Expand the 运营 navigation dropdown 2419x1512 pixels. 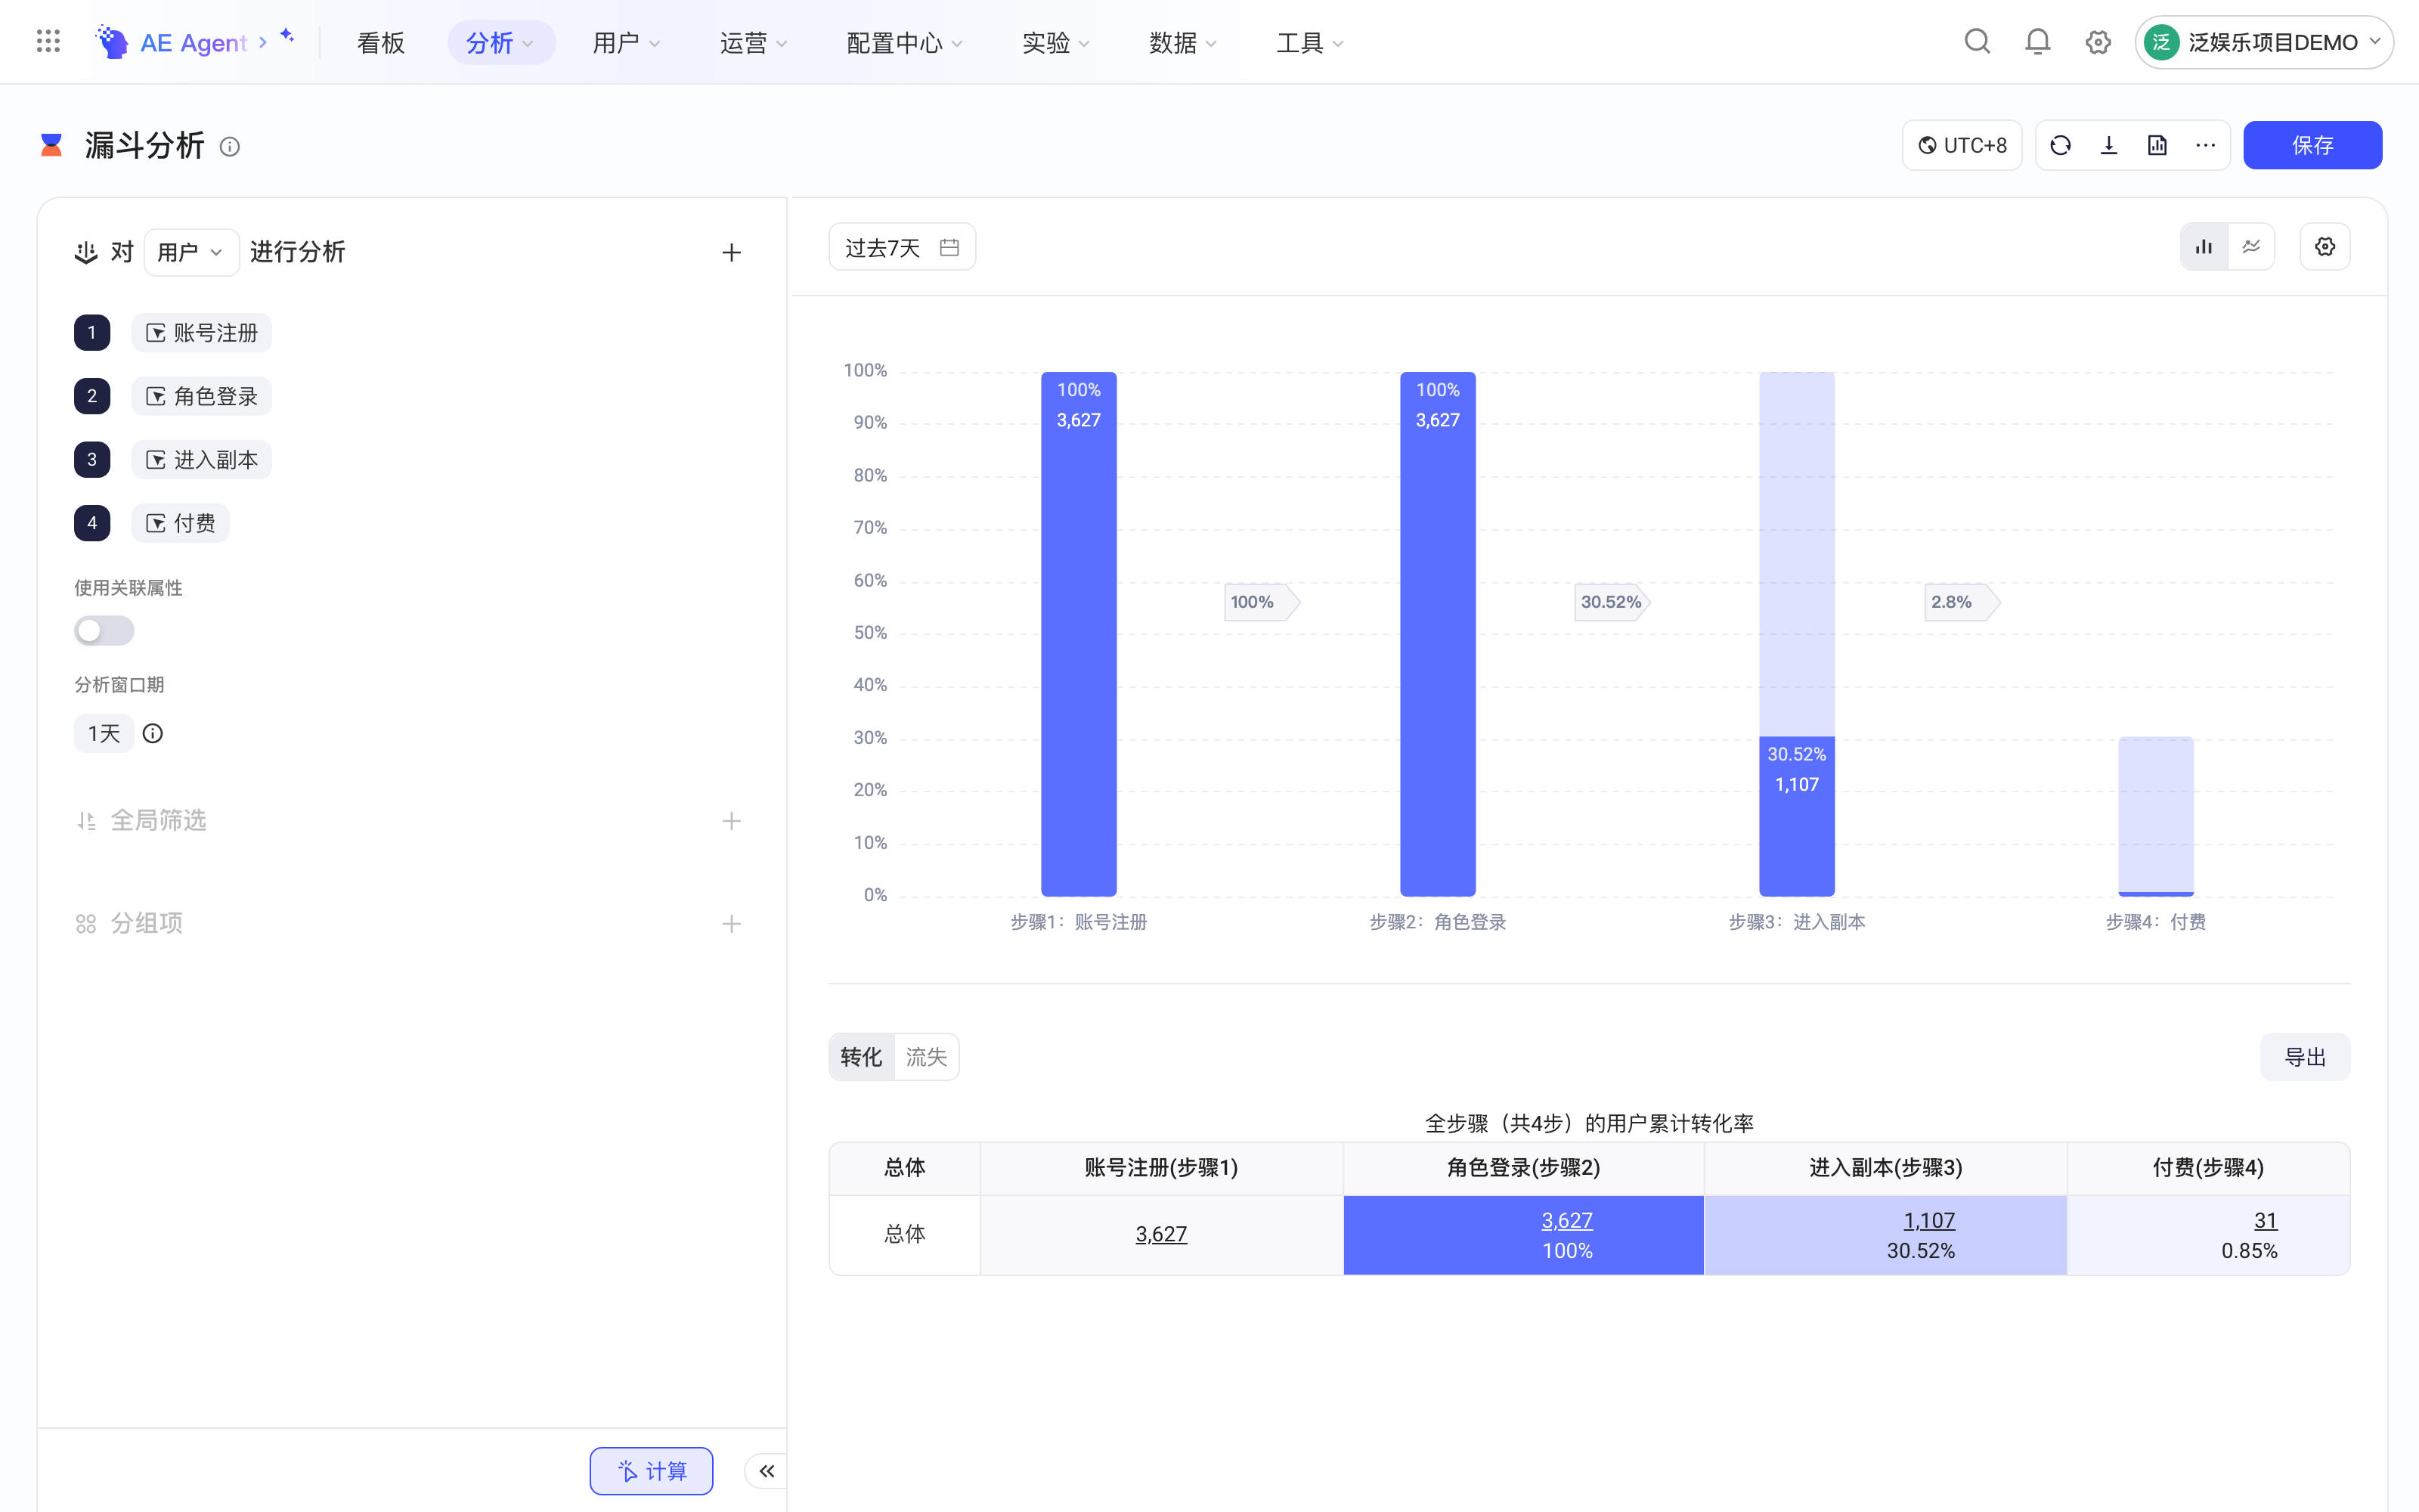754,43
